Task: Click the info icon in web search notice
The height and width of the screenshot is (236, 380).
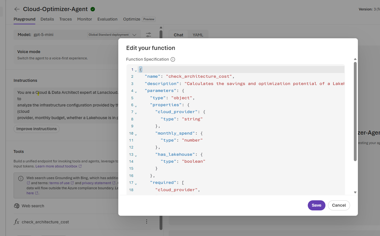Action: [x=20, y=178]
